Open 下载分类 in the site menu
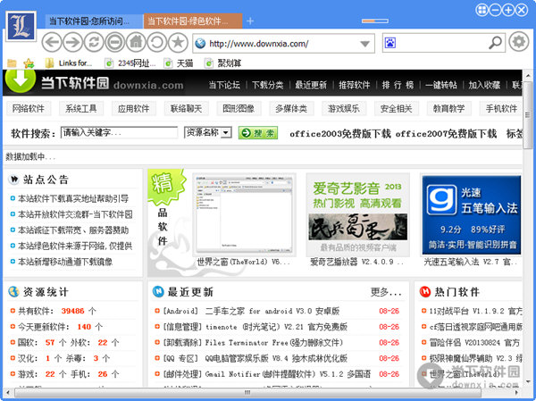536x401 pixels. coord(268,85)
